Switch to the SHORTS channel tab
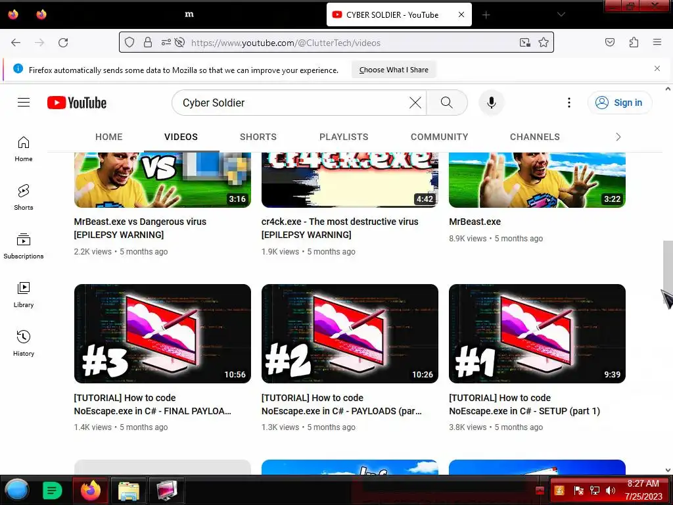 (x=258, y=137)
